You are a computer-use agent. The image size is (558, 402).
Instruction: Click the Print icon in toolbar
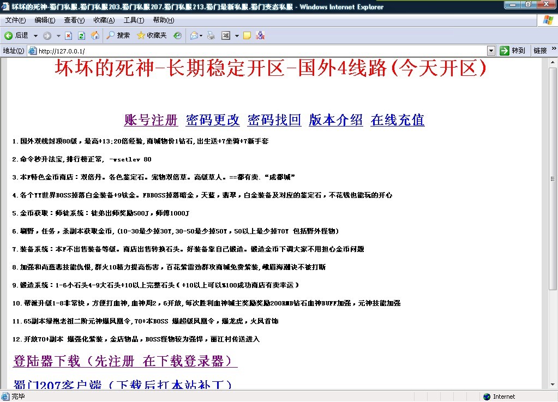[x=211, y=35]
